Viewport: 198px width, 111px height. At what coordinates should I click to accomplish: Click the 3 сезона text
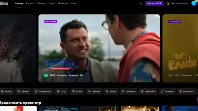73,75
